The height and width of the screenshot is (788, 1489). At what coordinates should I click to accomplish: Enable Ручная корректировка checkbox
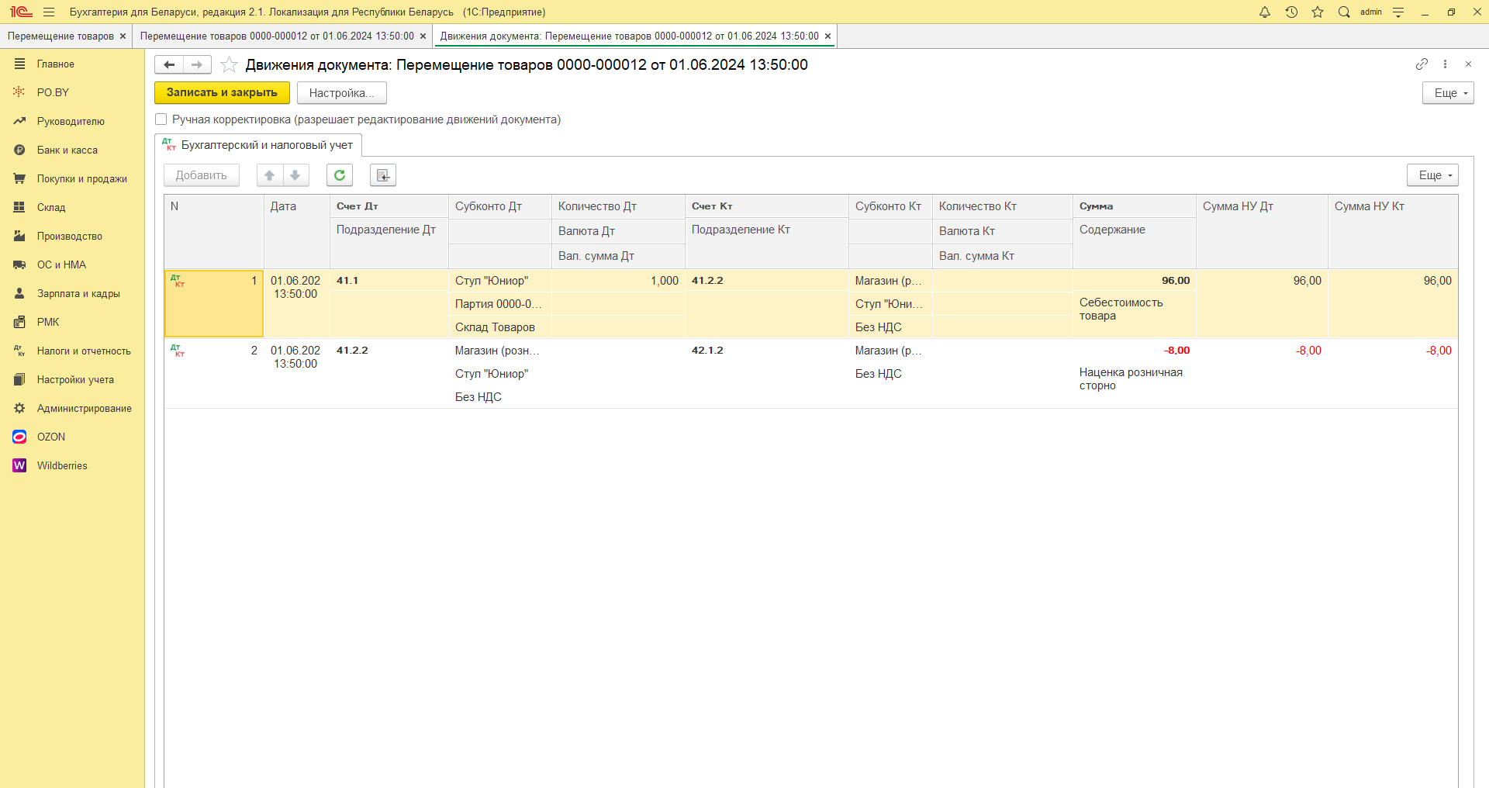tap(161, 119)
